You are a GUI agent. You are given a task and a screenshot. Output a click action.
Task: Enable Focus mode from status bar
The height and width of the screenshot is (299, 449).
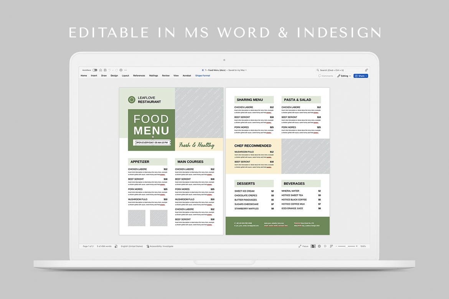tap(304, 246)
